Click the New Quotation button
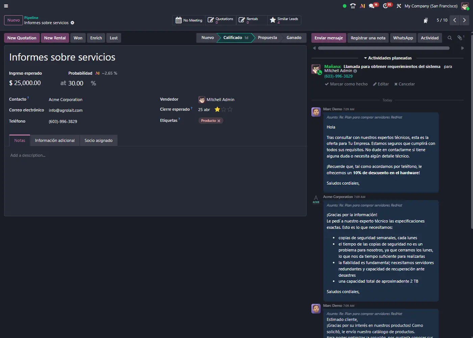 22,38
